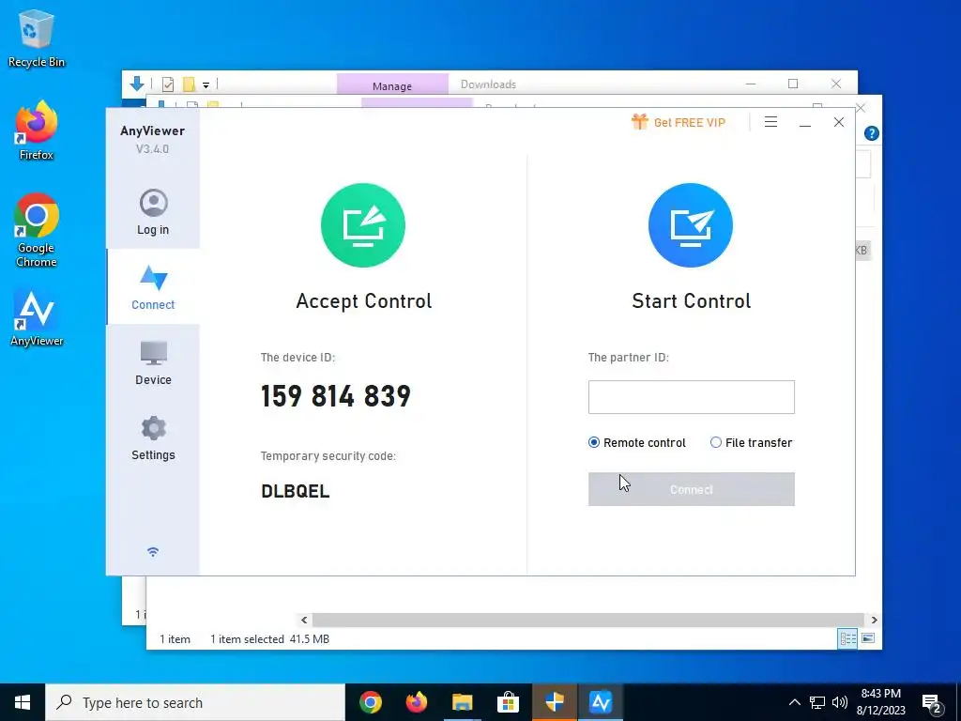Click the device ID 159 814 839
The width and height of the screenshot is (961, 721).
tap(336, 396)
